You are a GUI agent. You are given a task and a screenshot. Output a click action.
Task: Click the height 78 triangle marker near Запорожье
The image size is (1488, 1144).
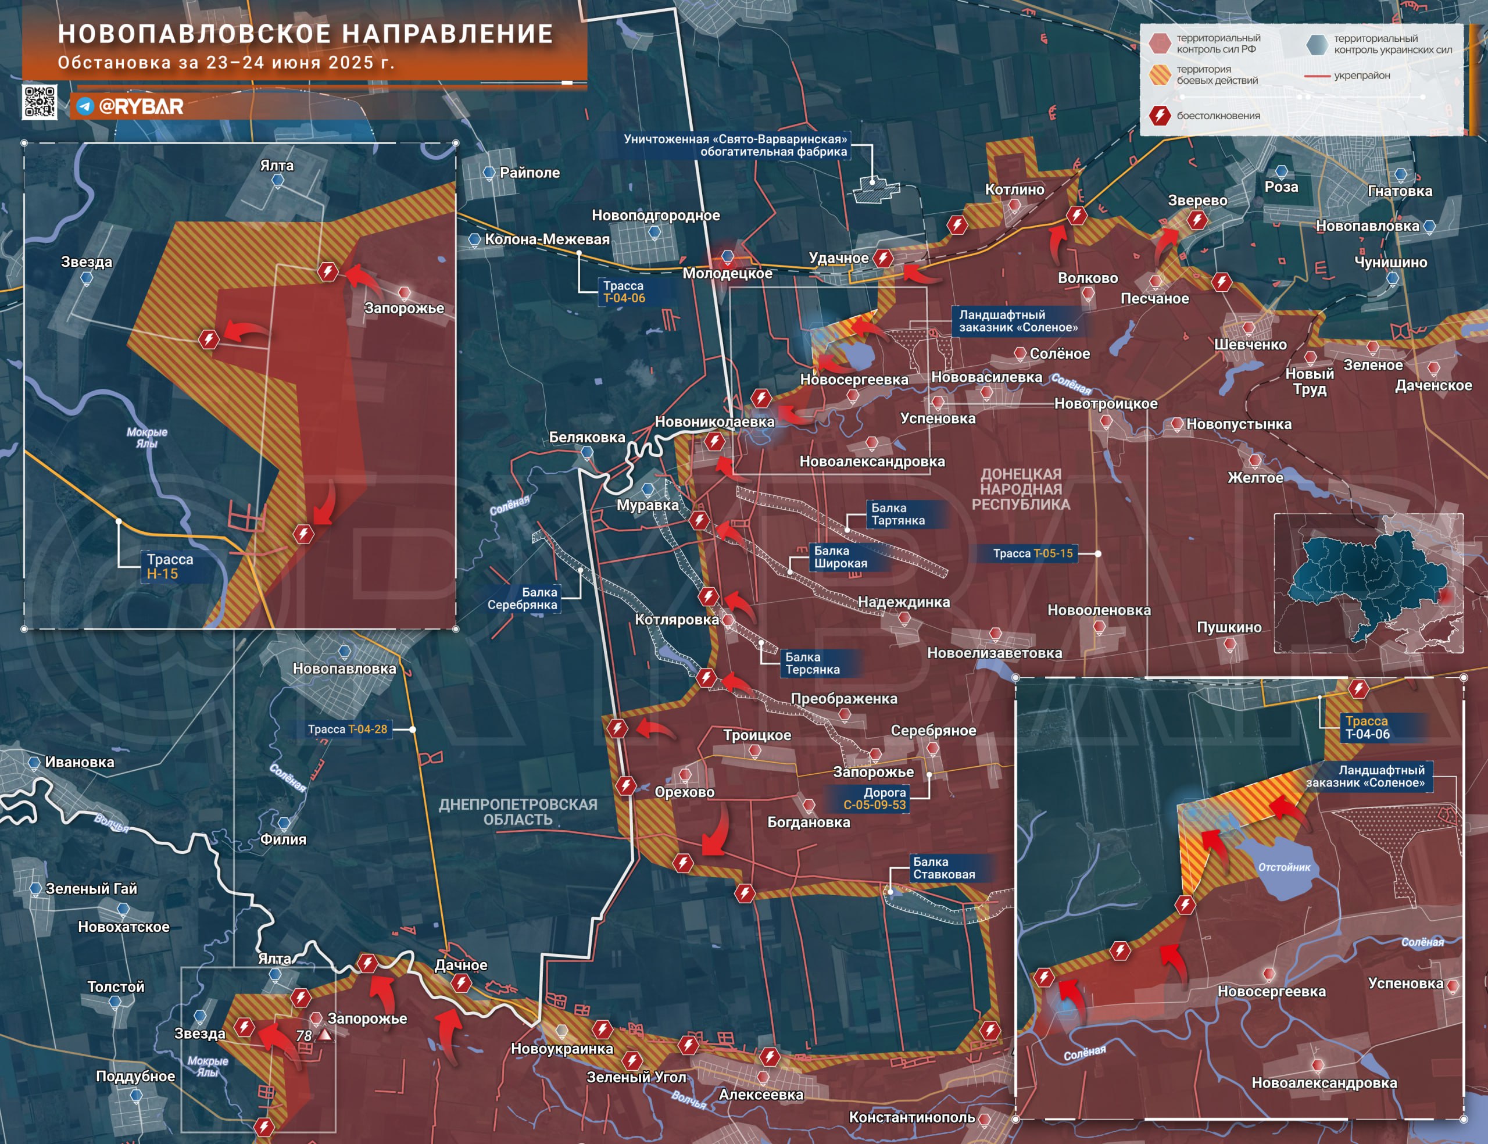[325, 1034]
